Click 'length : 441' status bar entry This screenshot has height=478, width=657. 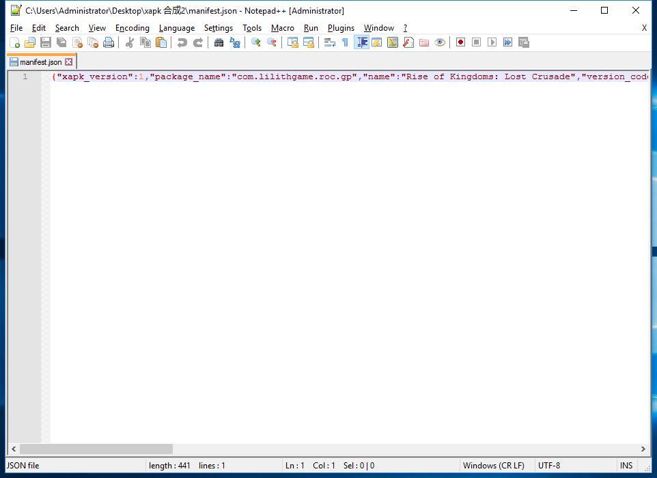tap(169, 466)
